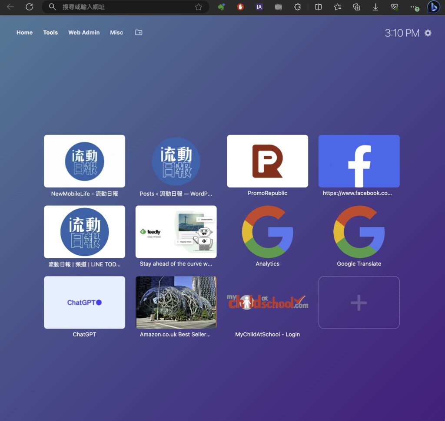Open the red hand ad-blocker extension
This screenshot has height=421, width=445.
click(x=240, y=7)
